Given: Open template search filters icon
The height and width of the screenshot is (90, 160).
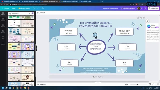Looking at the screenshot, I should click(x=32, y=13).
